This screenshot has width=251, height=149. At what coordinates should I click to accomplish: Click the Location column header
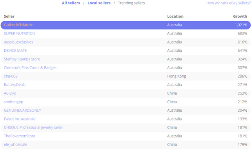pyautogui.click(x=175, y=16)
